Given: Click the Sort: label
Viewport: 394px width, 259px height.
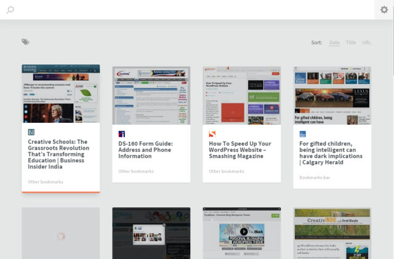Looking at the screenshot, I should coord(316,42).
